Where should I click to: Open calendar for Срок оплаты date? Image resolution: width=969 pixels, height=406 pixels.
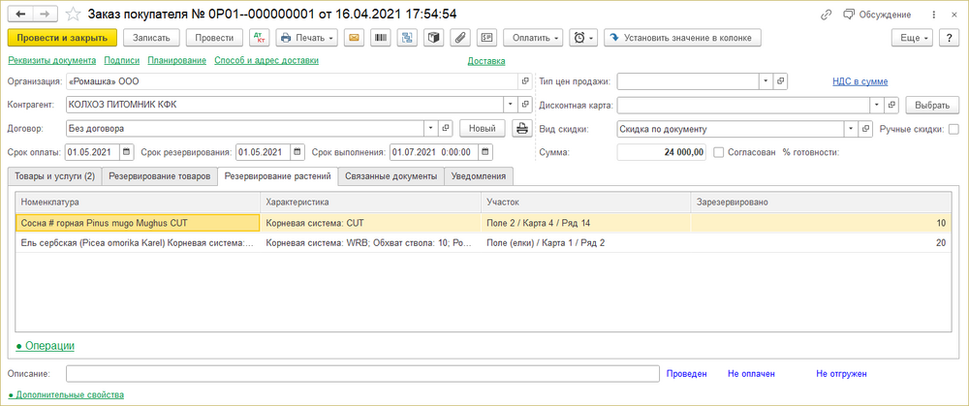127,152
